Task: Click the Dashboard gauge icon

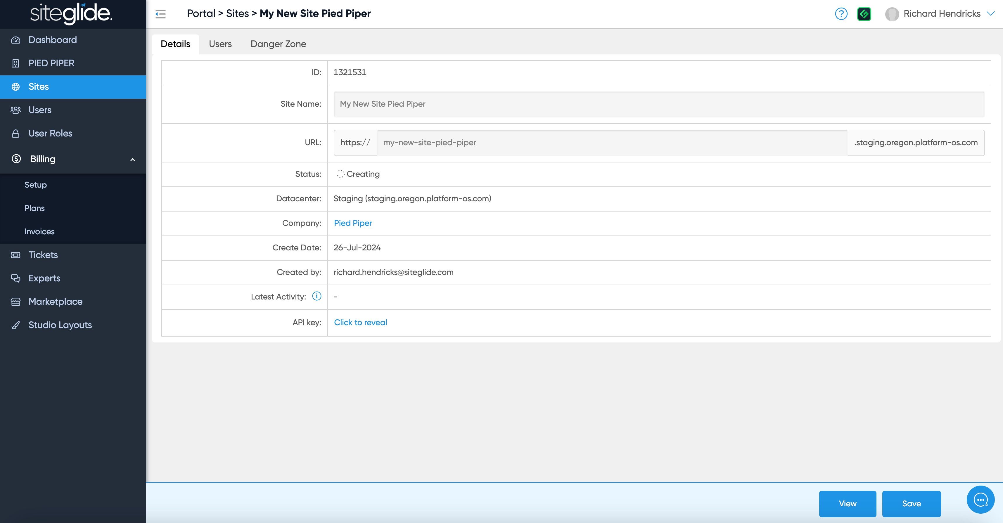Action: click(15, 40)
